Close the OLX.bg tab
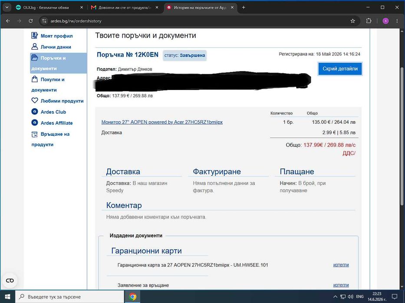 click(82, 7)
